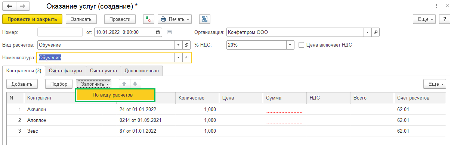Click the Количество column header

click(197, 98)
